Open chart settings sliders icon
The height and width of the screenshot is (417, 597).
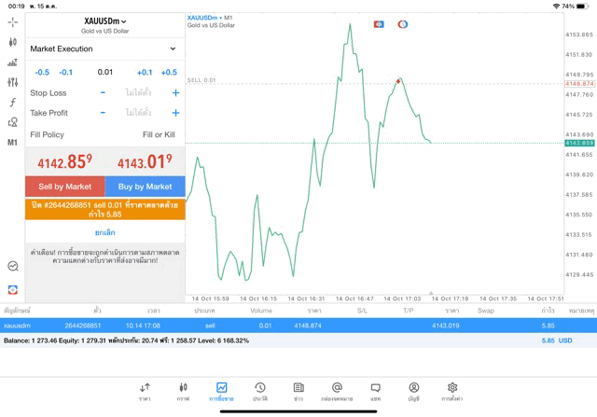(x=12, y=82)
